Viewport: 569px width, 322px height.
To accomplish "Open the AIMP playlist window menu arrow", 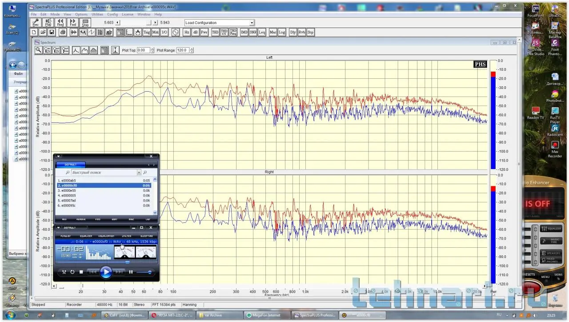I will point(58,157).
